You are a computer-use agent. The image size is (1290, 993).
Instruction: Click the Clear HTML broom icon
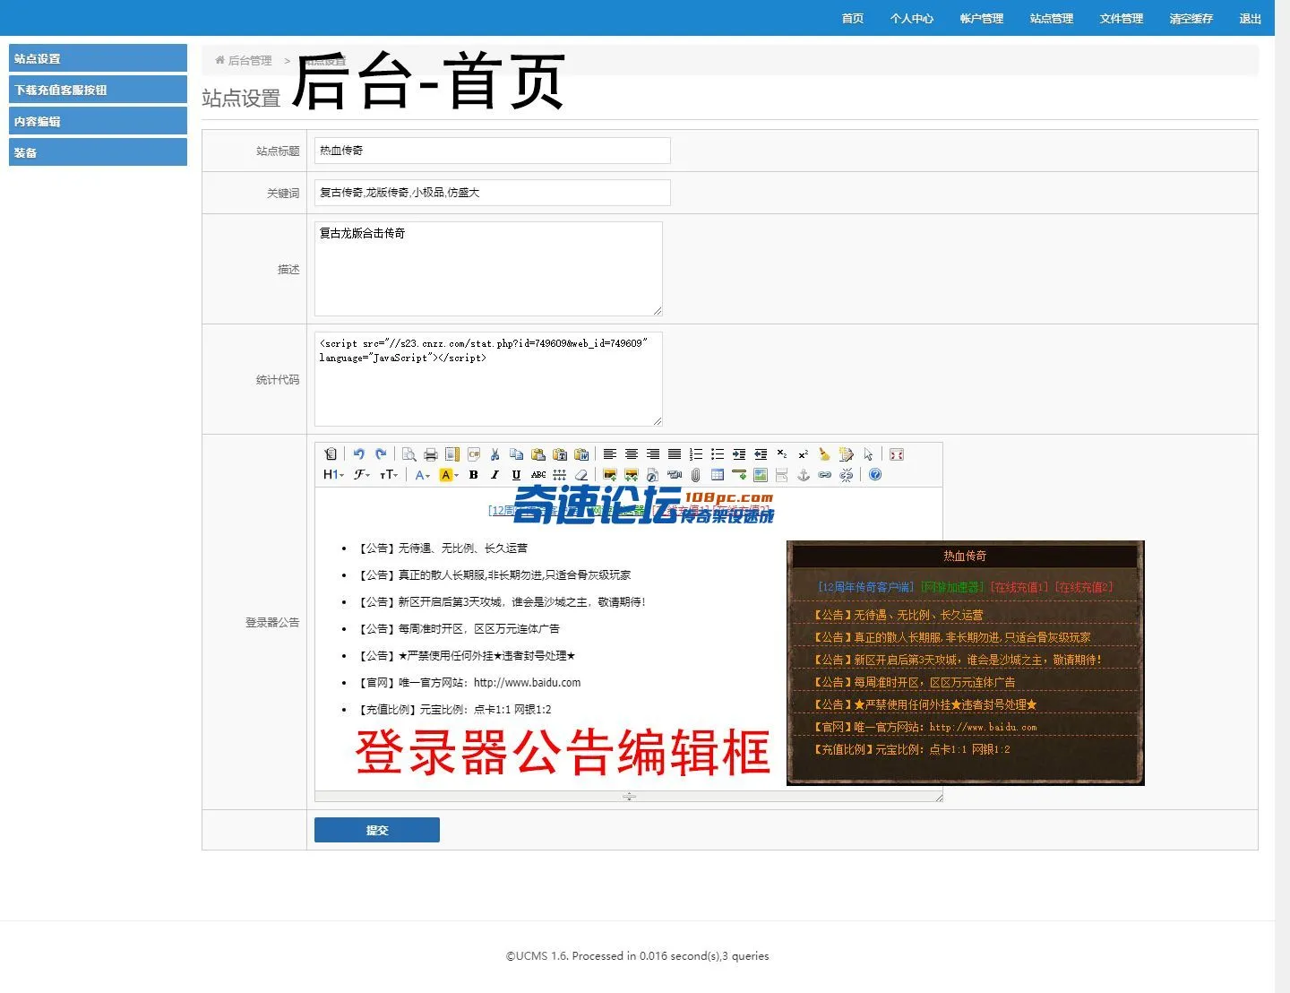coord(824,454)
